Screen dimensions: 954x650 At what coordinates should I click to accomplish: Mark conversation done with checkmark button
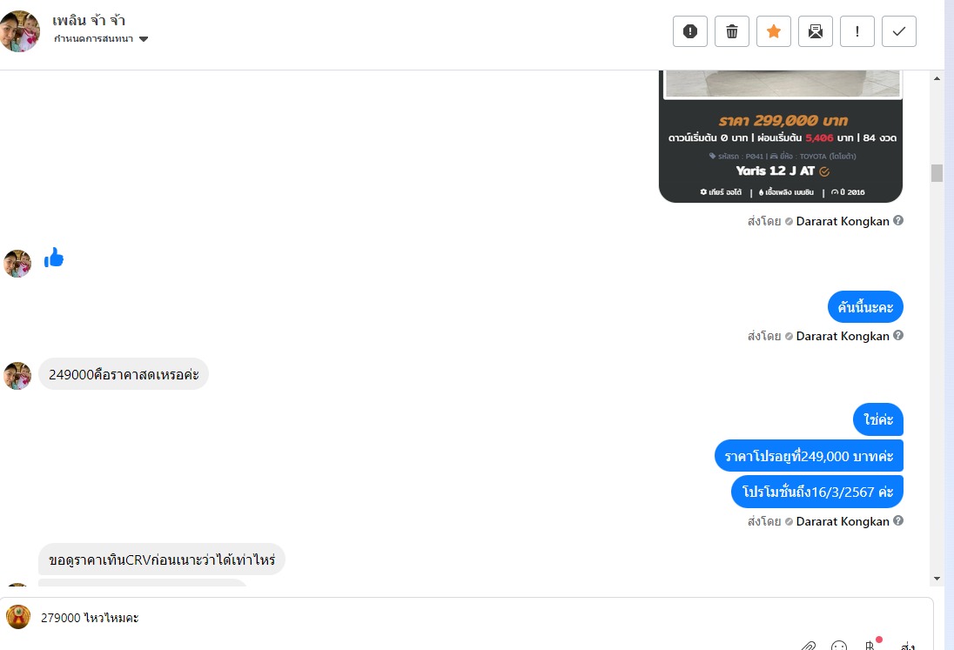point(899,31)
